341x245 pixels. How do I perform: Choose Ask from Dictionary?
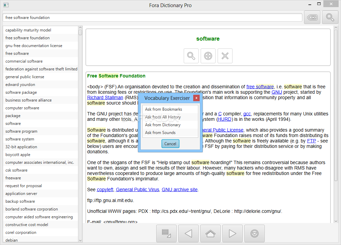[x=170, y=125]
